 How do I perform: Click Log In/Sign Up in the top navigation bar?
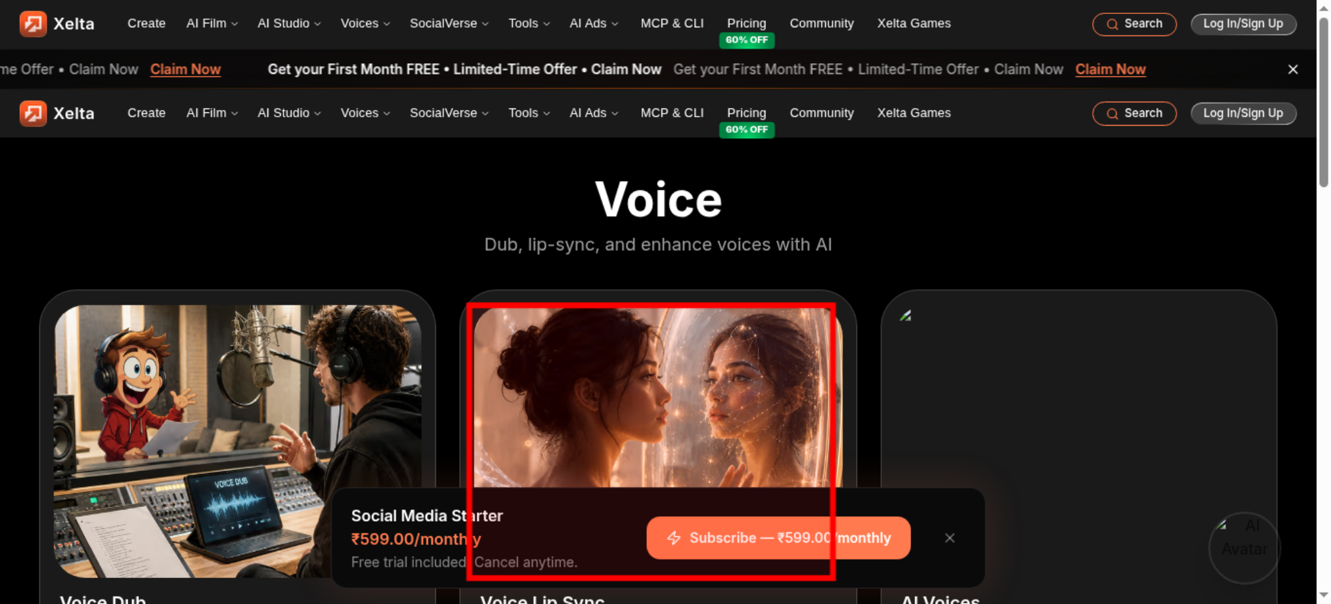1243,24
